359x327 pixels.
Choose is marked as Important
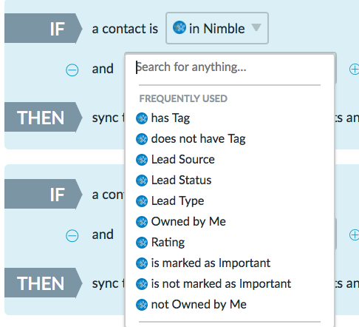[x=211, y=263]
